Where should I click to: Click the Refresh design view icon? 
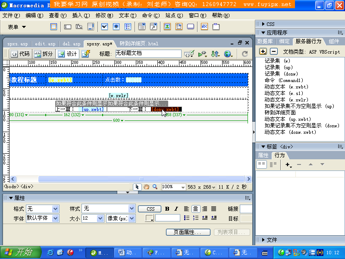coord(245,54)
